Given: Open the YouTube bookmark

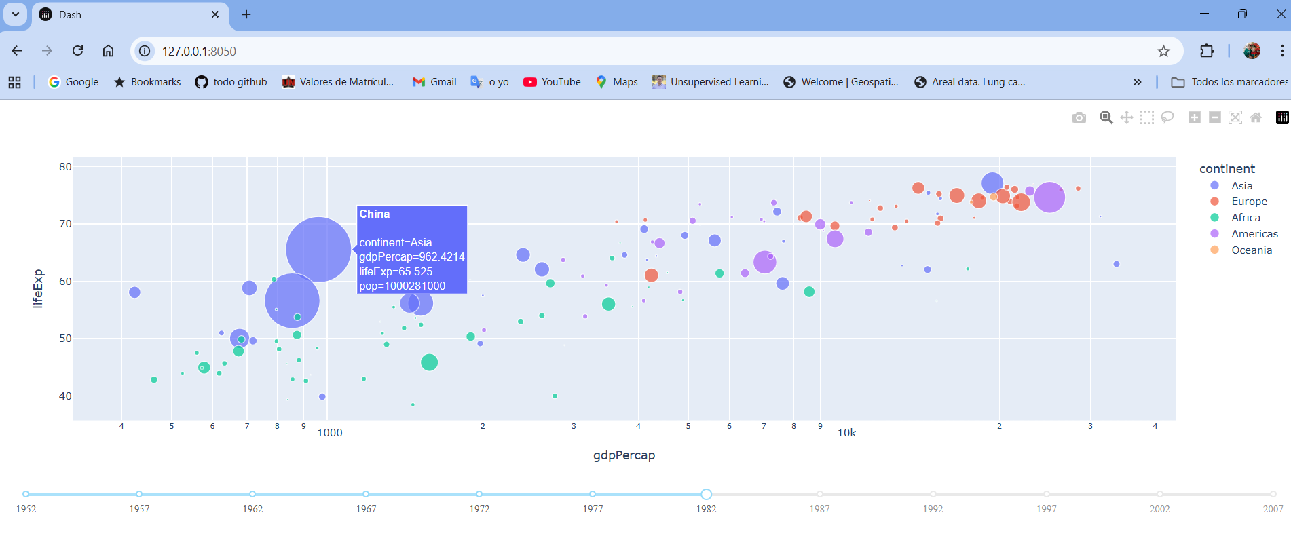Looking at the screenshot, I should (x=552, y=82).
